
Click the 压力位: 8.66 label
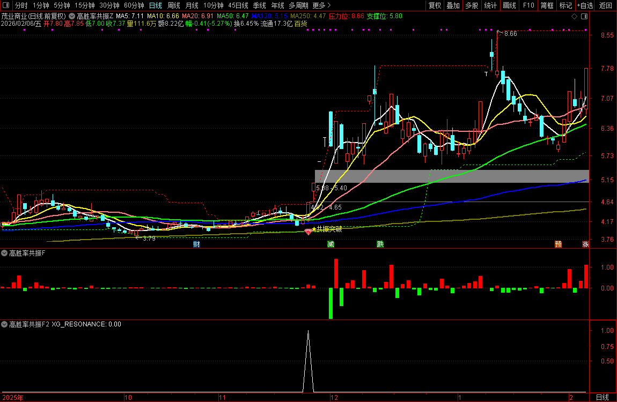347,16
